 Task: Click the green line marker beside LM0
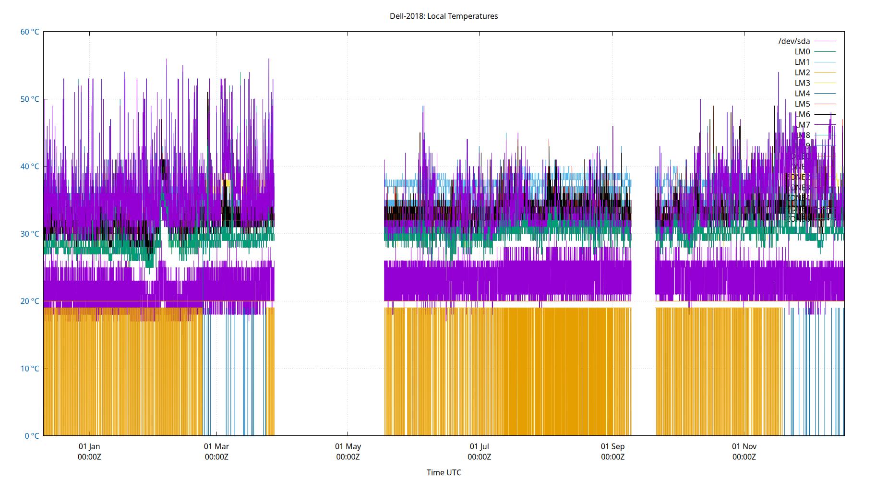tap(825, 51)
